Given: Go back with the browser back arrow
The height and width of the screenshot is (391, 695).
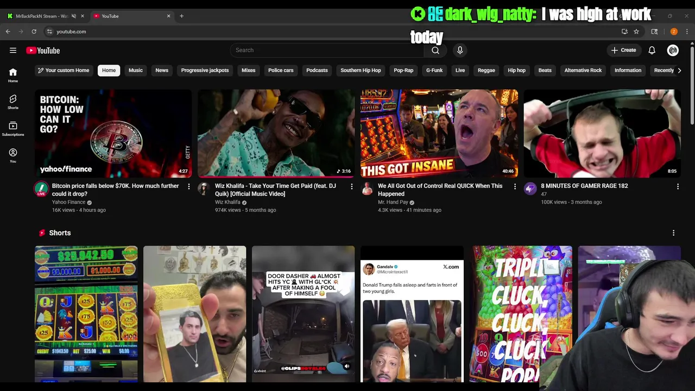Looking at the screenshot, I should tap(8, 31).
